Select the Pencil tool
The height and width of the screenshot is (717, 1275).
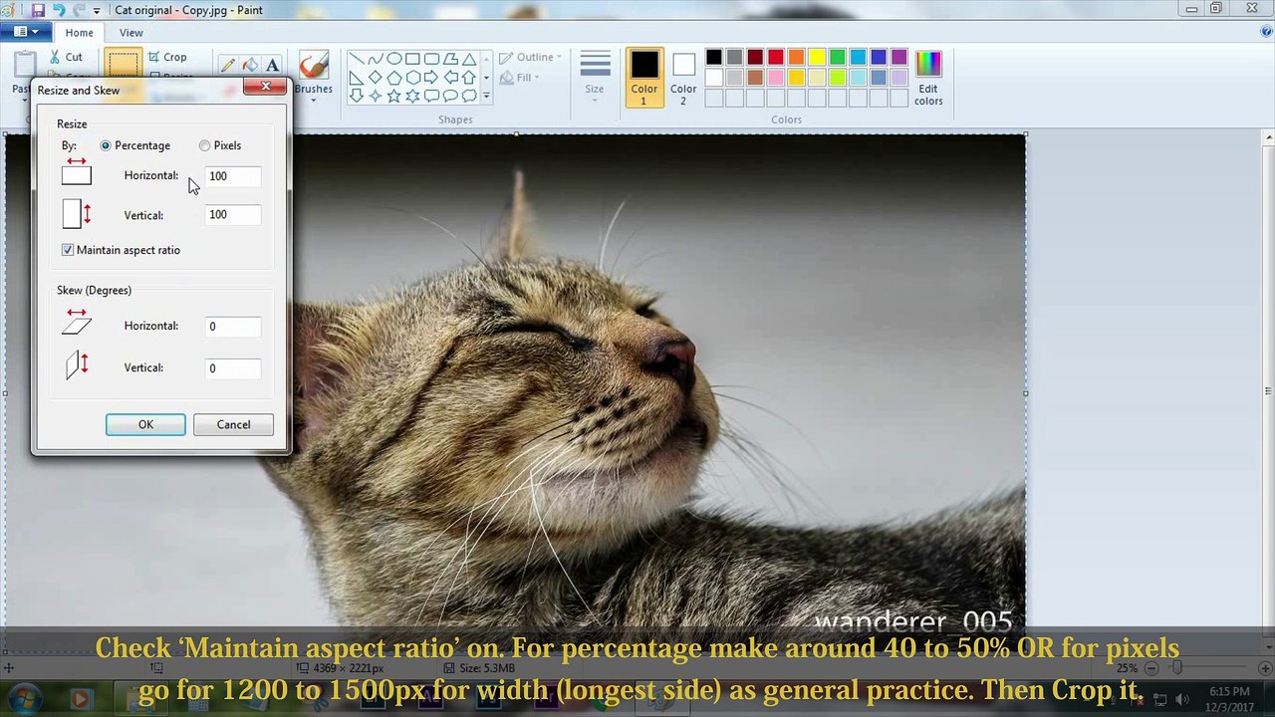coord(228,65)
